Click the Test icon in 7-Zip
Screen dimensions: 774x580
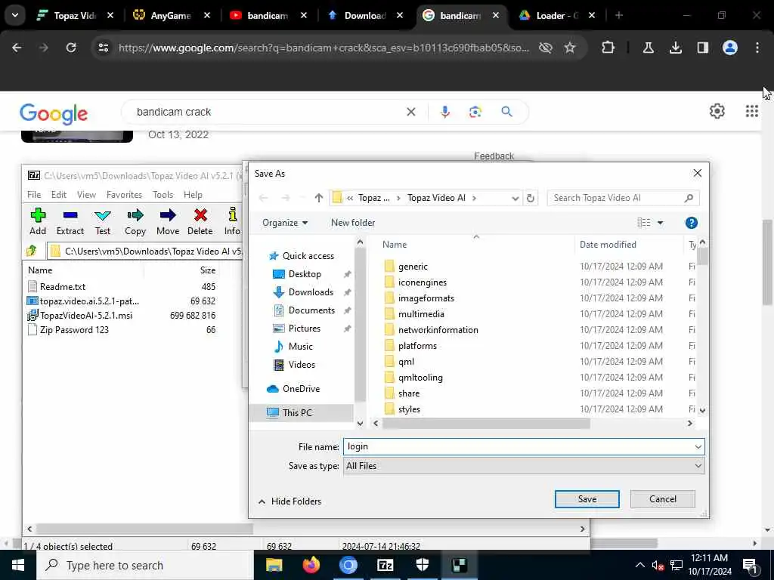[x=103, y=221]
